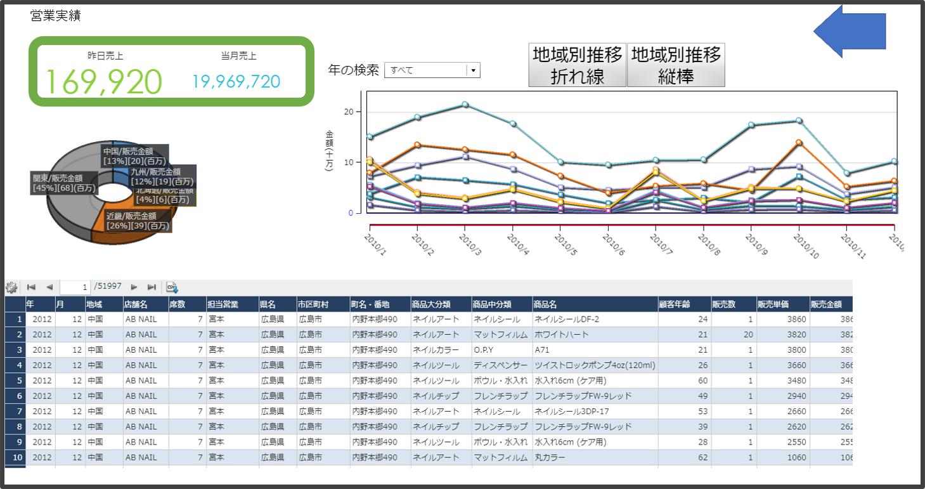Go to the previous page of records
The height and width of the screenshot is (489, 925).
click(49, 287)
